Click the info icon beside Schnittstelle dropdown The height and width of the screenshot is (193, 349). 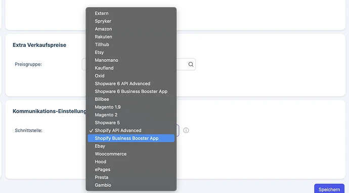186,131
